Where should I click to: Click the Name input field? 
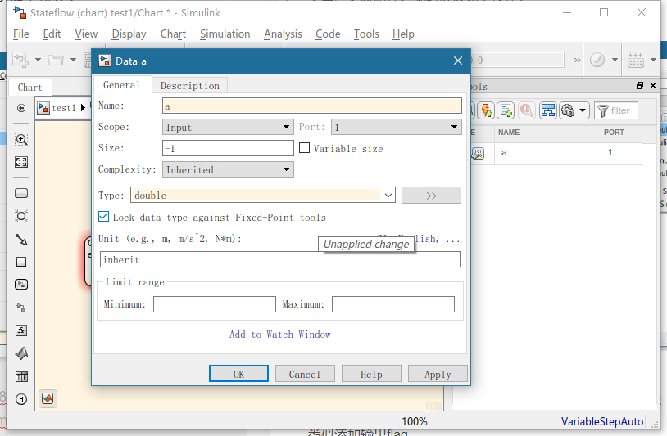(312, 106)
